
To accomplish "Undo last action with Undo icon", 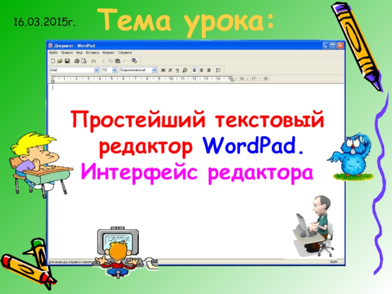I will pyautogui.click(x=125, y=61).
